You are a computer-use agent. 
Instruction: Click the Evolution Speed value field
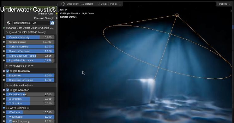pyautogui.click(x=30, y=94)
